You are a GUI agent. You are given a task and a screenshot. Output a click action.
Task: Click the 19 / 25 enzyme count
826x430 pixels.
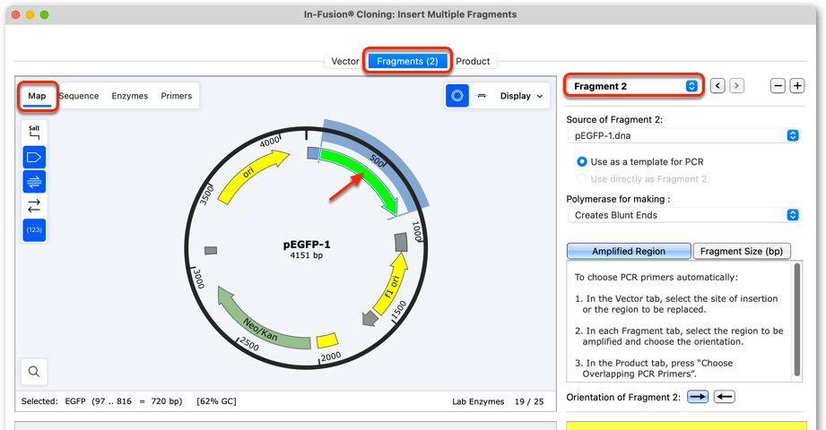[529, 401]
